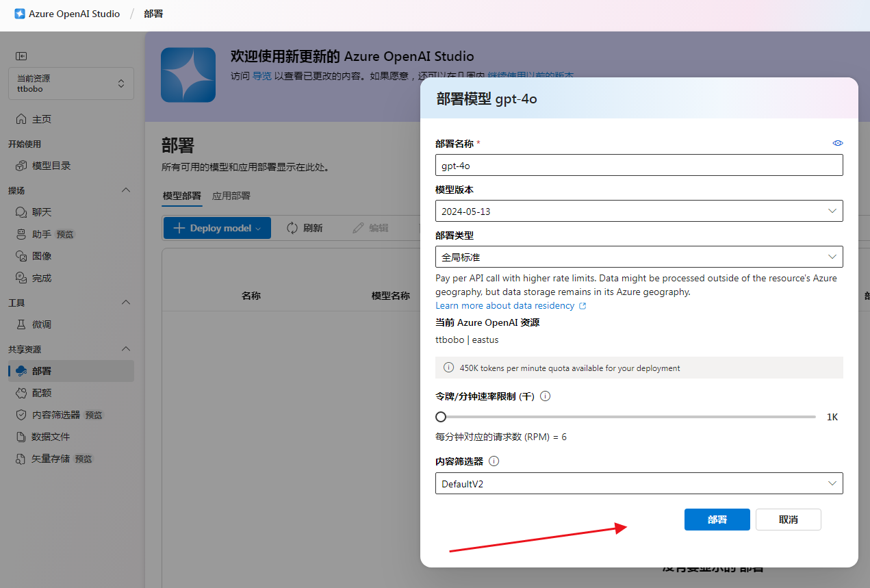870x588 pixels.
Task: Click the 聊天 chat bubble icon
Action: (x=21, y=212)
